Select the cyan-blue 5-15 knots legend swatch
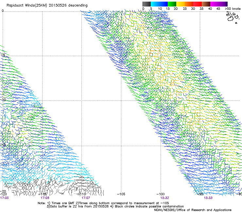This screenshot has height=212, width=242. pyautogui.click(x=159, y=4)
